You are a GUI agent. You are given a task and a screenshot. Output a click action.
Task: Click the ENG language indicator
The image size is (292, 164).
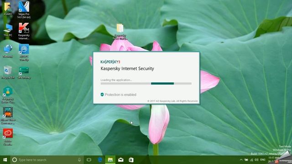263,160
